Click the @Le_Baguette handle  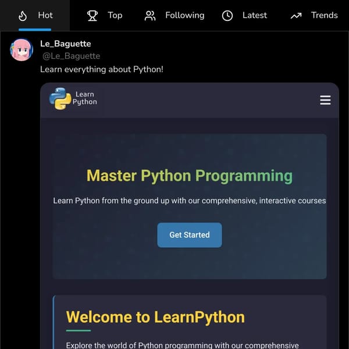pos(71,56)
